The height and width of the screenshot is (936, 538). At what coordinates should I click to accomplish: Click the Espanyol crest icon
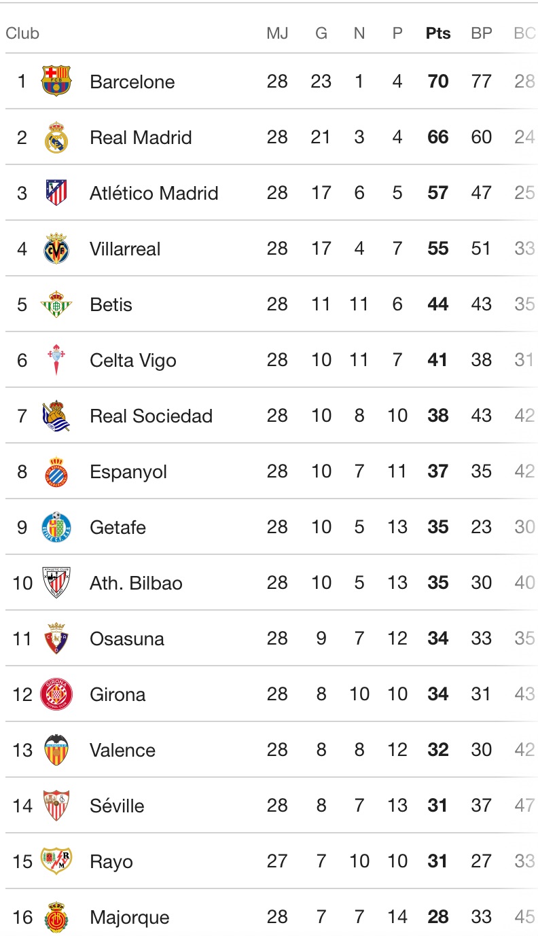click(x=56, y=471)
